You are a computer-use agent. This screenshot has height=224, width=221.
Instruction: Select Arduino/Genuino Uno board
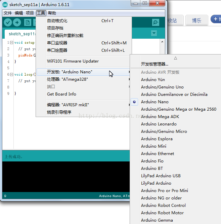(x=176, y=87)
